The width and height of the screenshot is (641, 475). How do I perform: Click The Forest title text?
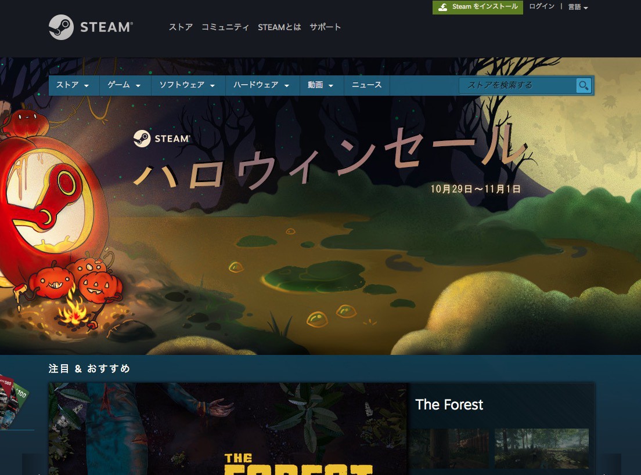click(x=449, y=405)
